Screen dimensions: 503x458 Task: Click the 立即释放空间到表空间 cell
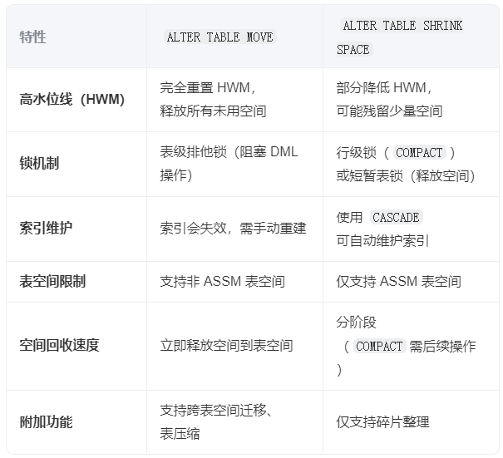coord(226,346)
